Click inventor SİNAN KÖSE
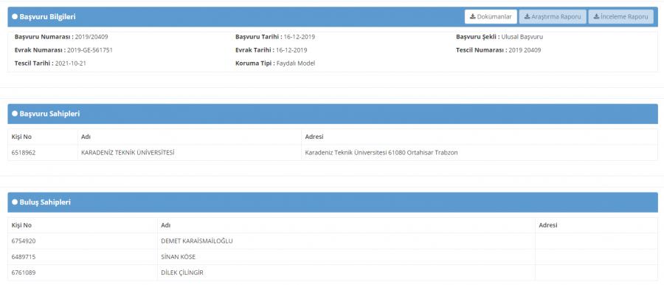The width and height of the screenshot is (664, 285). click(x=179, y=257)
